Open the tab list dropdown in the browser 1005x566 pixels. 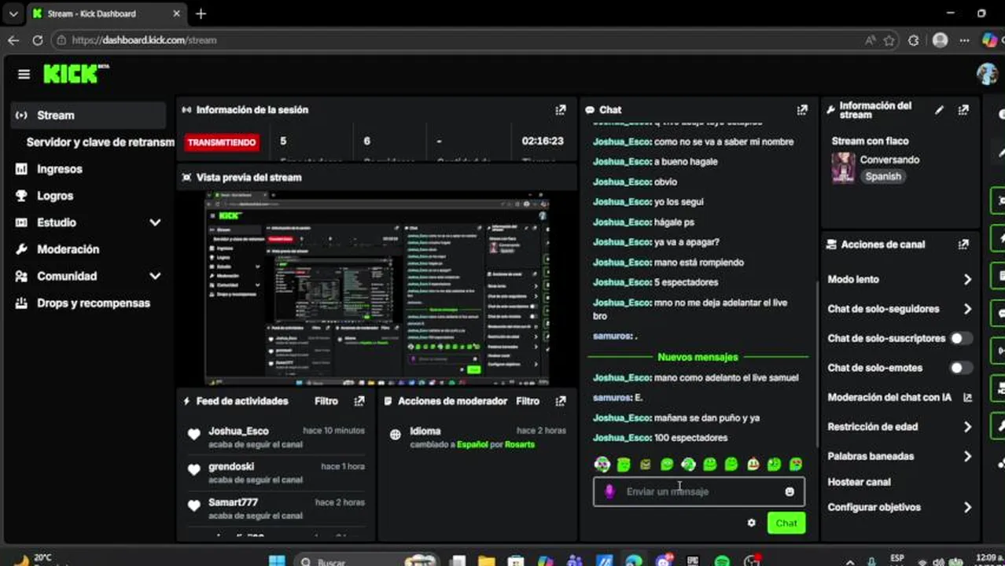click(x=13, y=13)
